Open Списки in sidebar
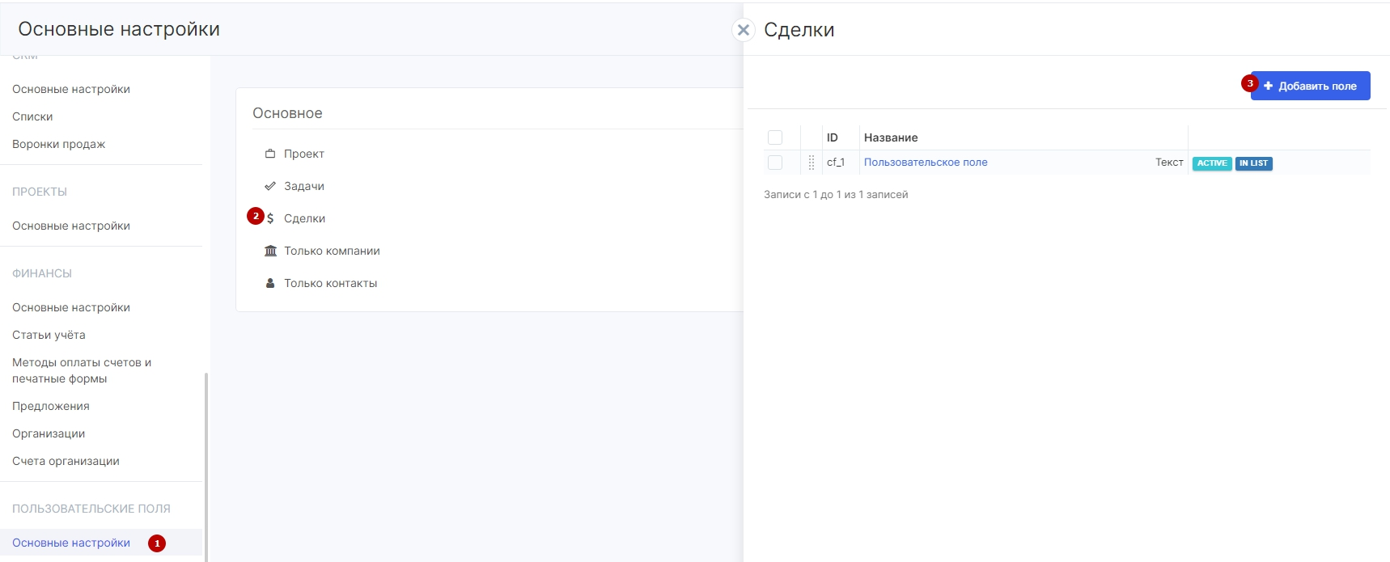This screenshot has width=1390, height=562. [32, 116]
